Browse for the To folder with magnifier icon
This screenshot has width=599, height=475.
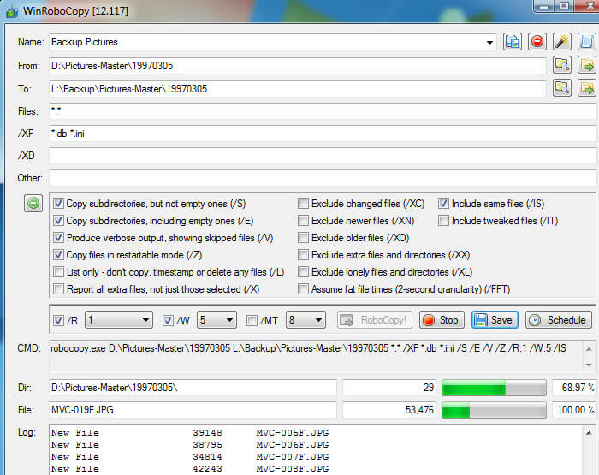pyautogui.click(x=562, y=88)
